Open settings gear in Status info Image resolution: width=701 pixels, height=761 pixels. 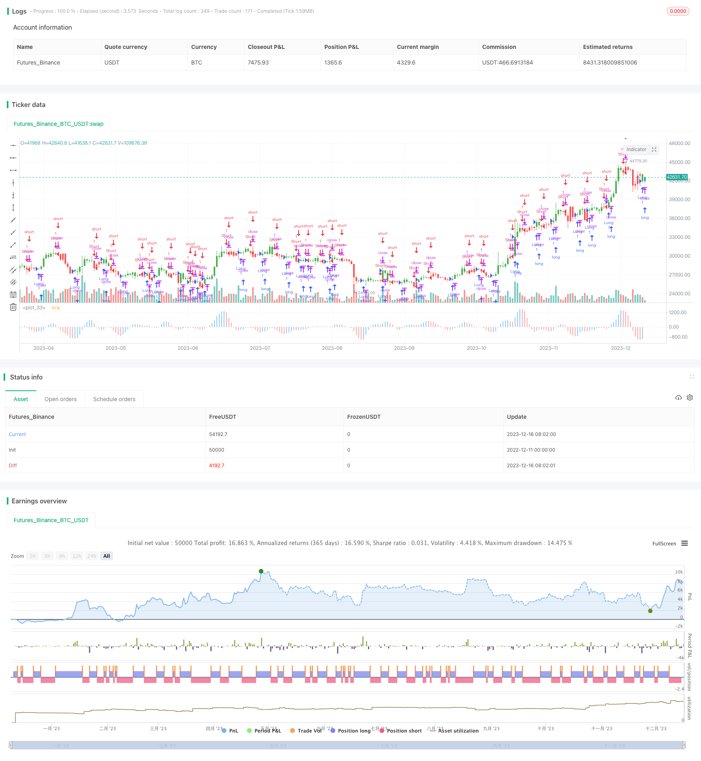pyautogui.click(x=690, y=398)
